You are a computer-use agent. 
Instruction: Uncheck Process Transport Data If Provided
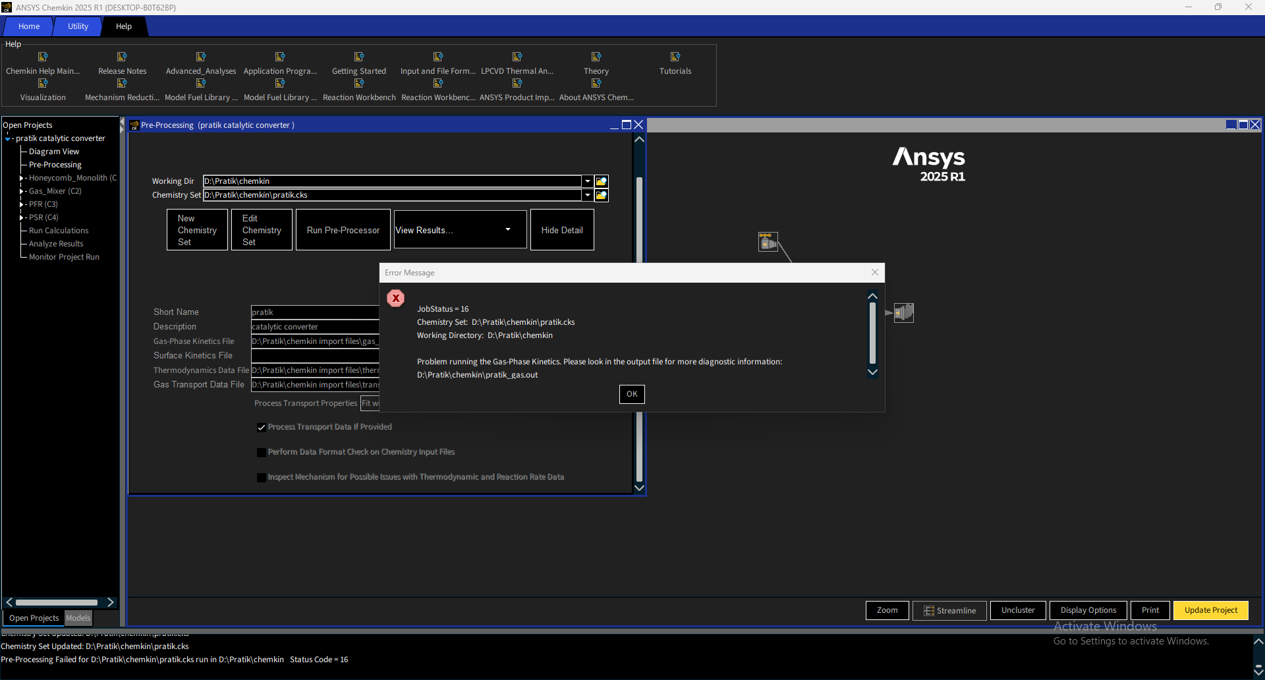click(x=262, y=428)
